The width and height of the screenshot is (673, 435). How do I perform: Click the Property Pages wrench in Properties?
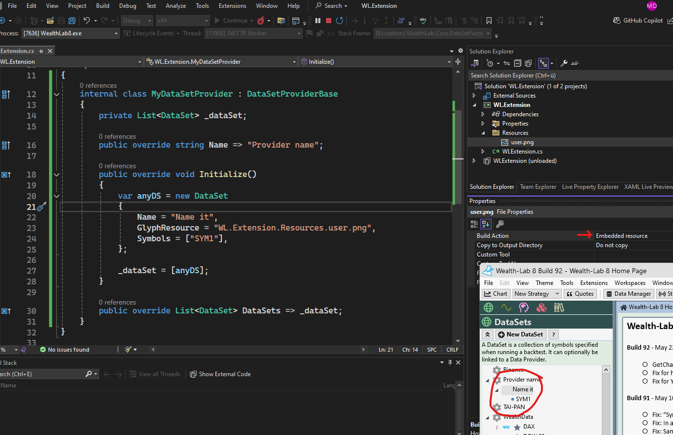pyautogui.click(x=500, y=224)
